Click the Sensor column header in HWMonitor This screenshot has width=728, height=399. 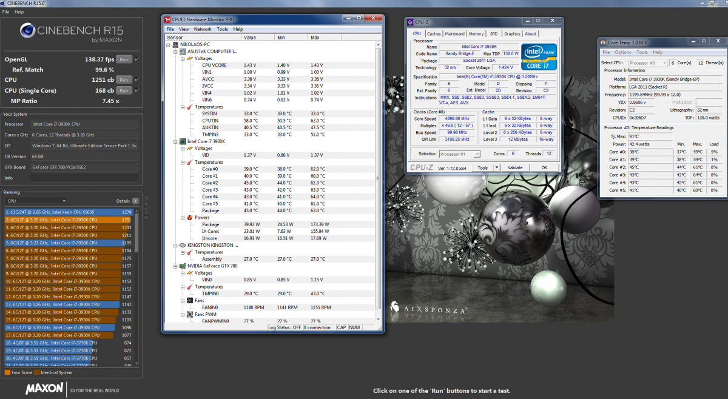203,37
